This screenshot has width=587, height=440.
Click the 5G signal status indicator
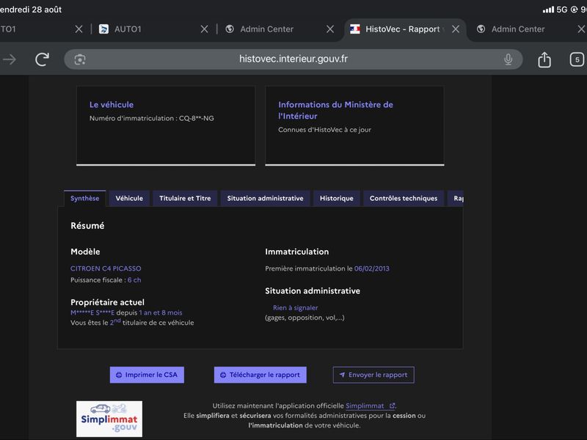click(x=555, y=10)
